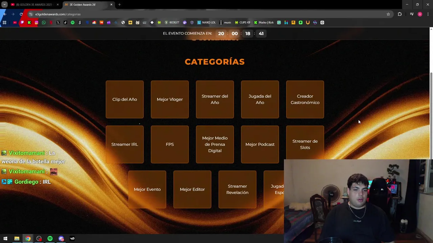Image resolution: width=433 pixels, height=243 pixels.
Task: Open the Twitch bookmark icon
Action: [22, 23]
